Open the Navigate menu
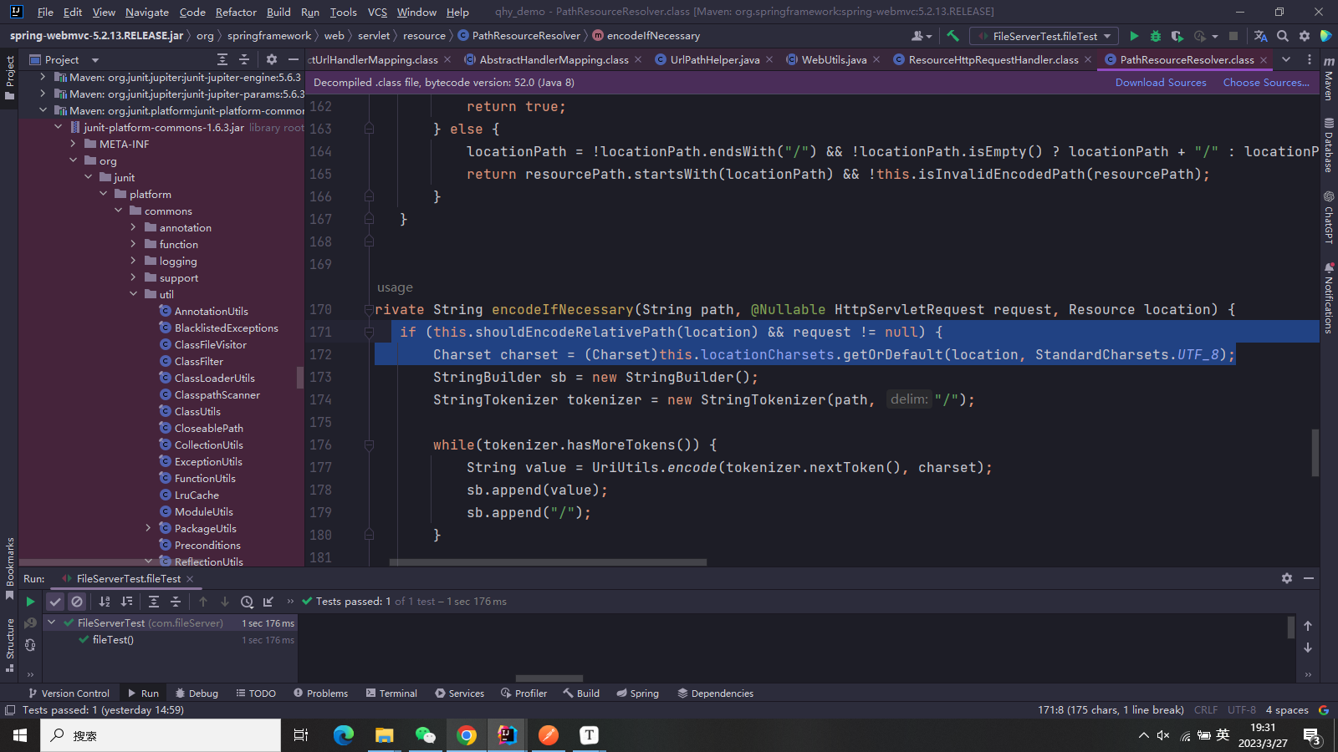The height and width of the screenshot is (752, 1338). pos(147,12)
